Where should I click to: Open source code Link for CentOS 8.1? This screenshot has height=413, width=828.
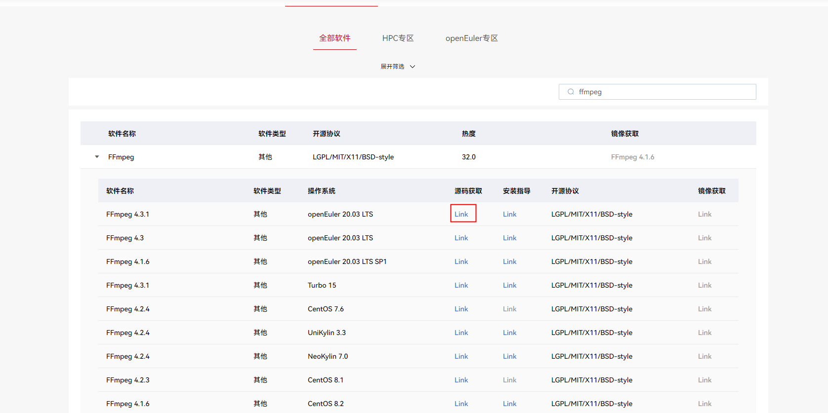[461, 380]
